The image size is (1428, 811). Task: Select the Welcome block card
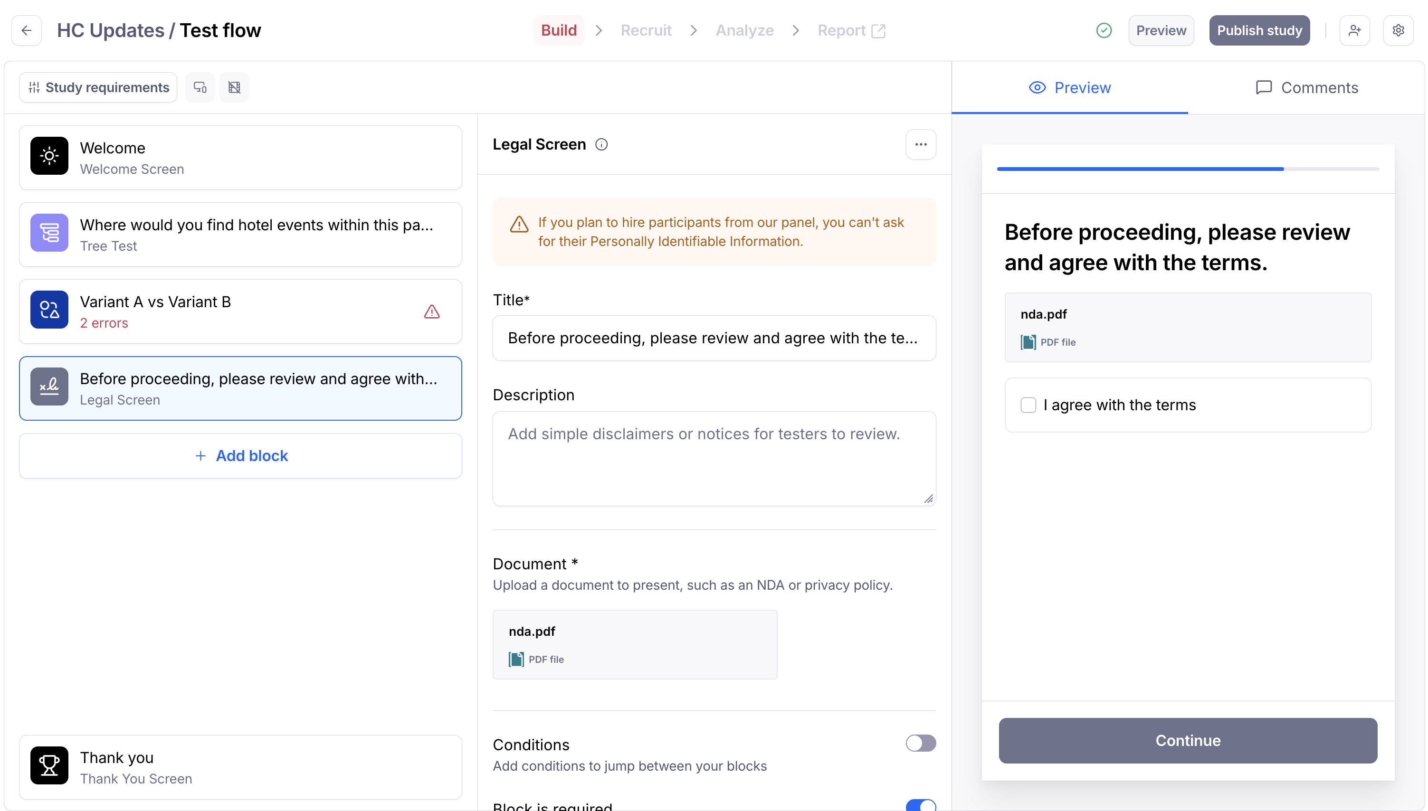240,158
